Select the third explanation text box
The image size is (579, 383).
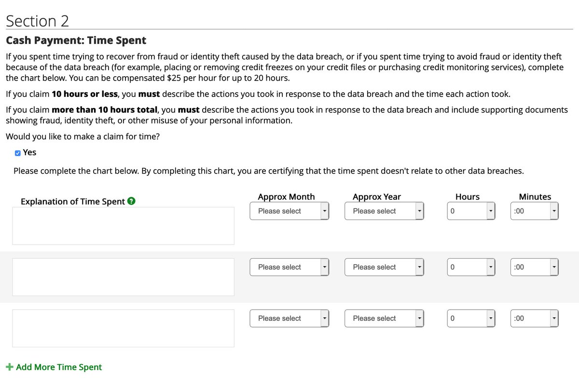point(123,328)
